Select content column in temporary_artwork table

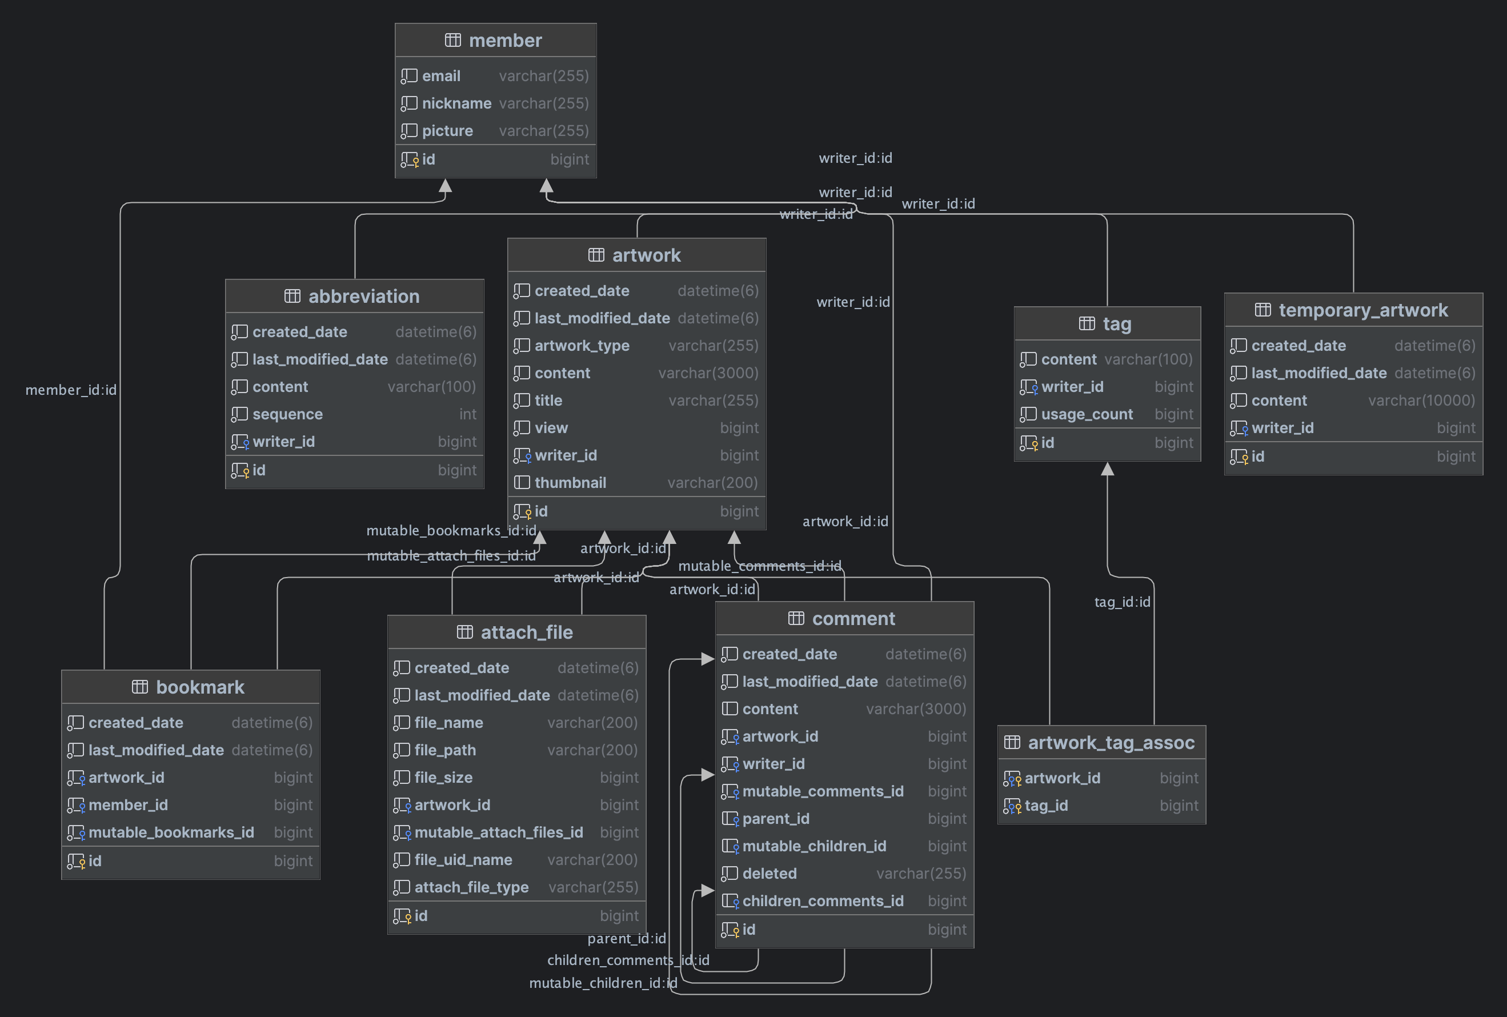pyautogui.click(x=1353, y=400)
